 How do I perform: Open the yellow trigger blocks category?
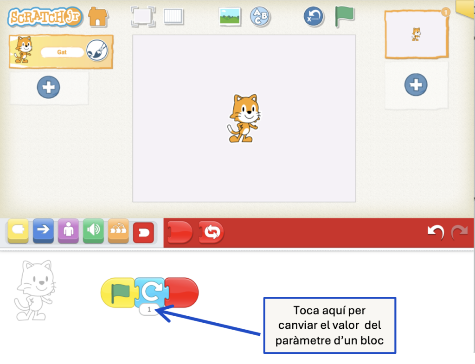coord(18,231)
